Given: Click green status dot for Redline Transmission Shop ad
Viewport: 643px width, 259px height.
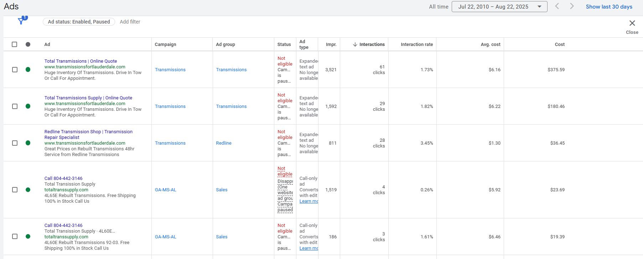Looking at the screenshot, I should click(28, 143).
